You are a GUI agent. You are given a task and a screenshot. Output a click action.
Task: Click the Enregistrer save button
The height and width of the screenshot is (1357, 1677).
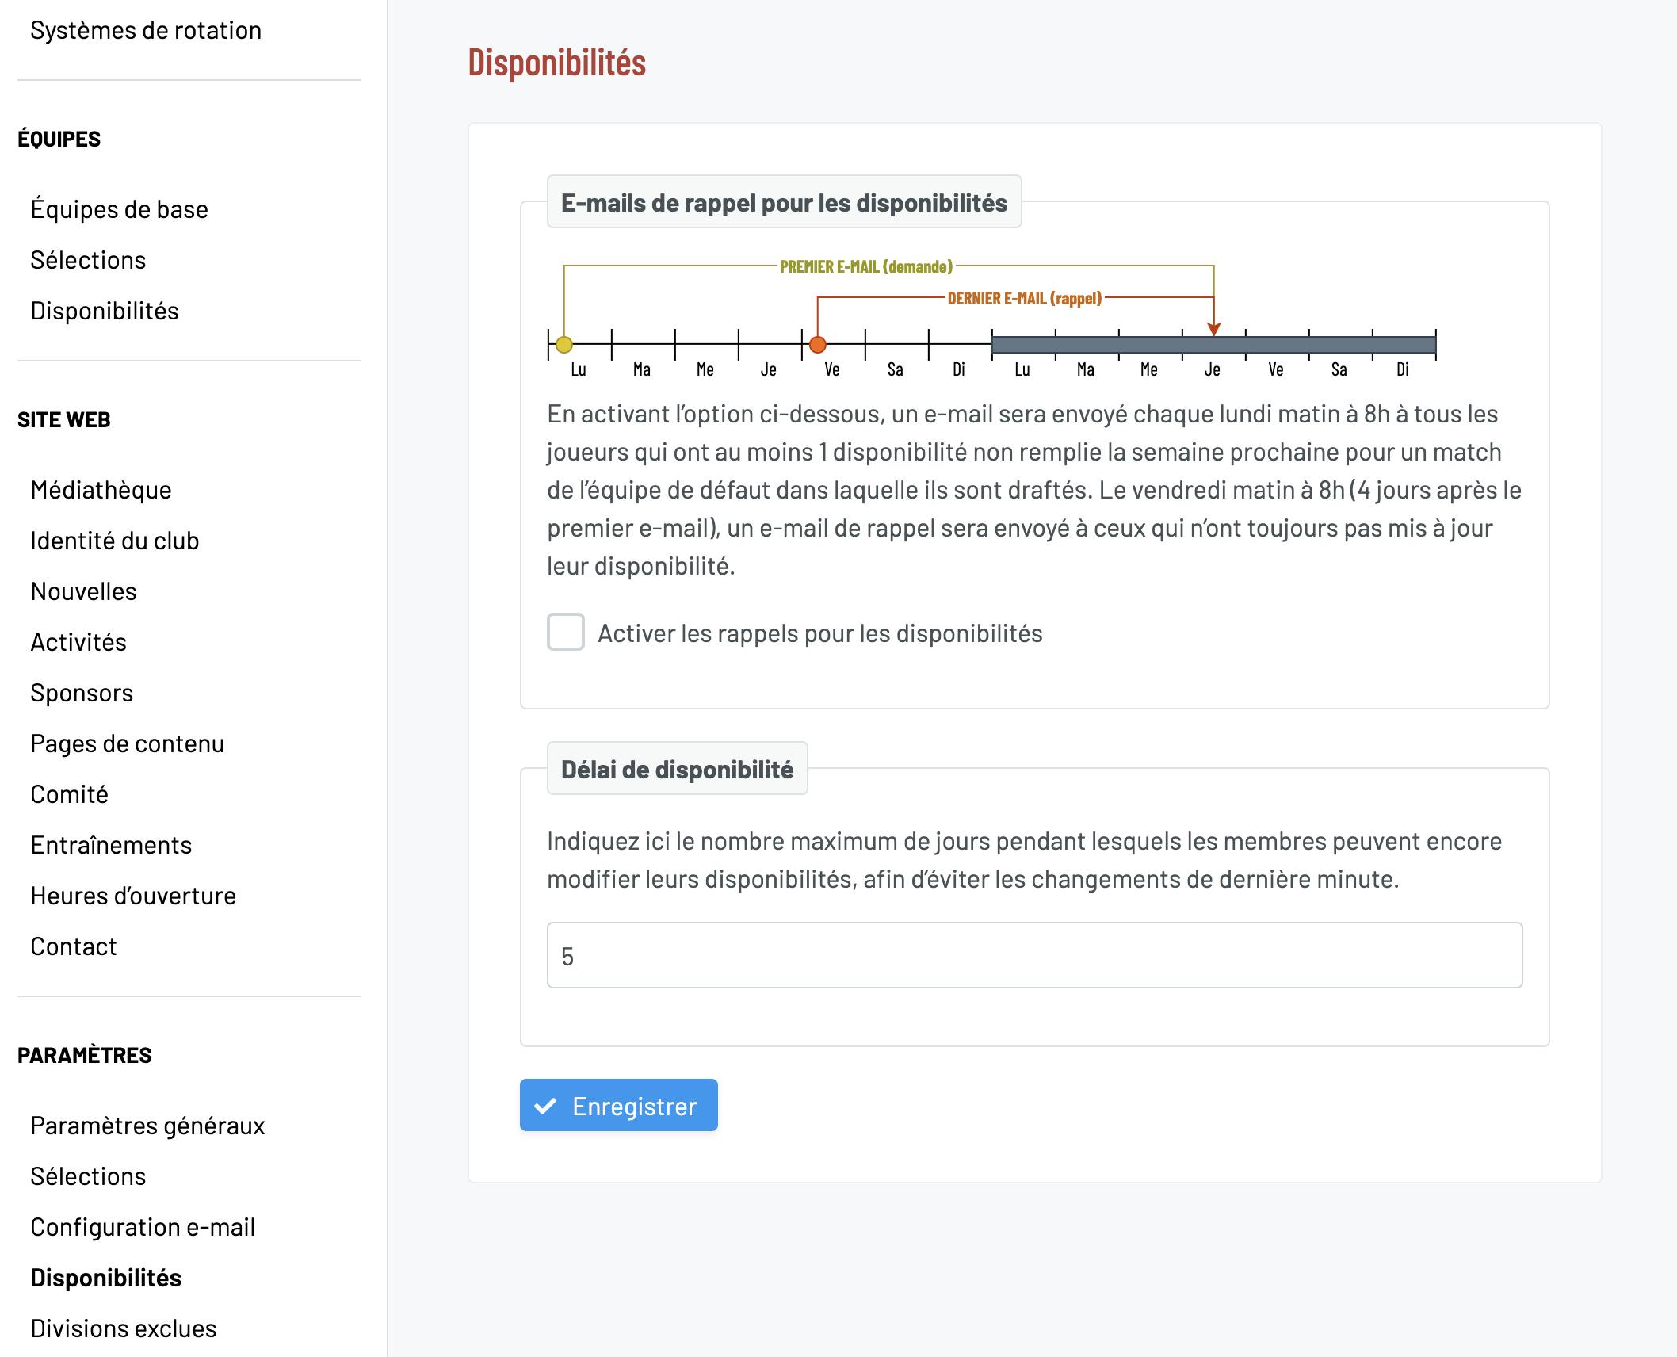(619, 1105)
